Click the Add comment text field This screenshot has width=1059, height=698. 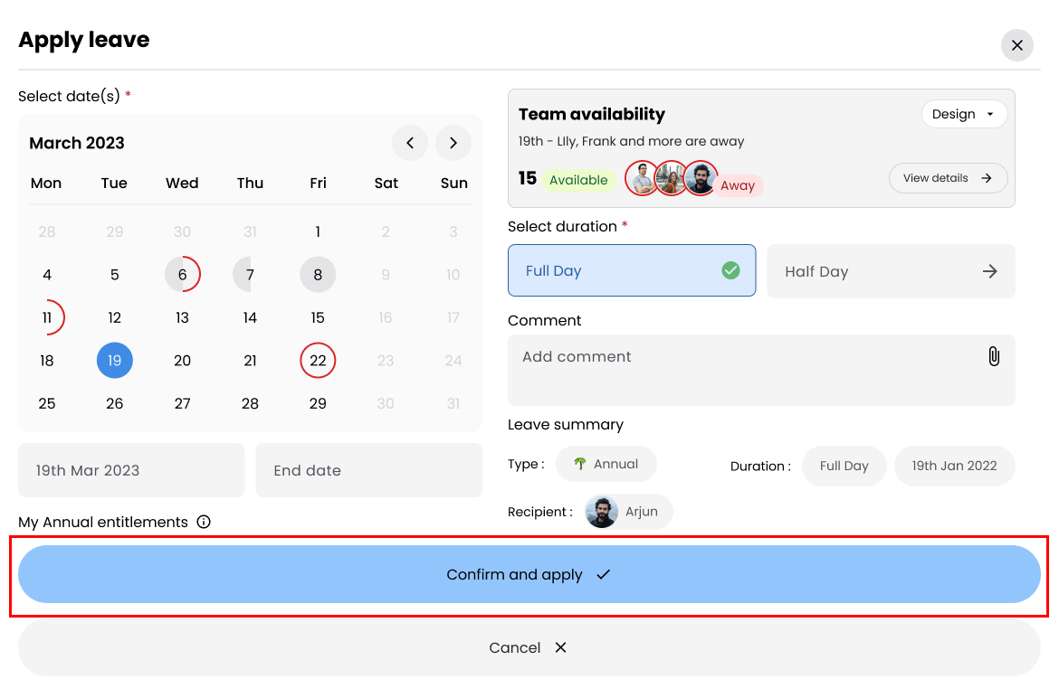tap(742, 369)
